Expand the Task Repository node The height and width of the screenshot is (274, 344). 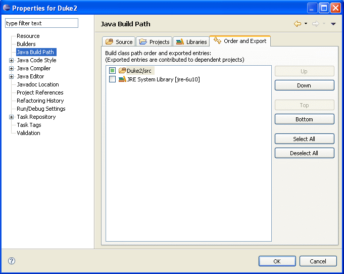pos(11,117)
